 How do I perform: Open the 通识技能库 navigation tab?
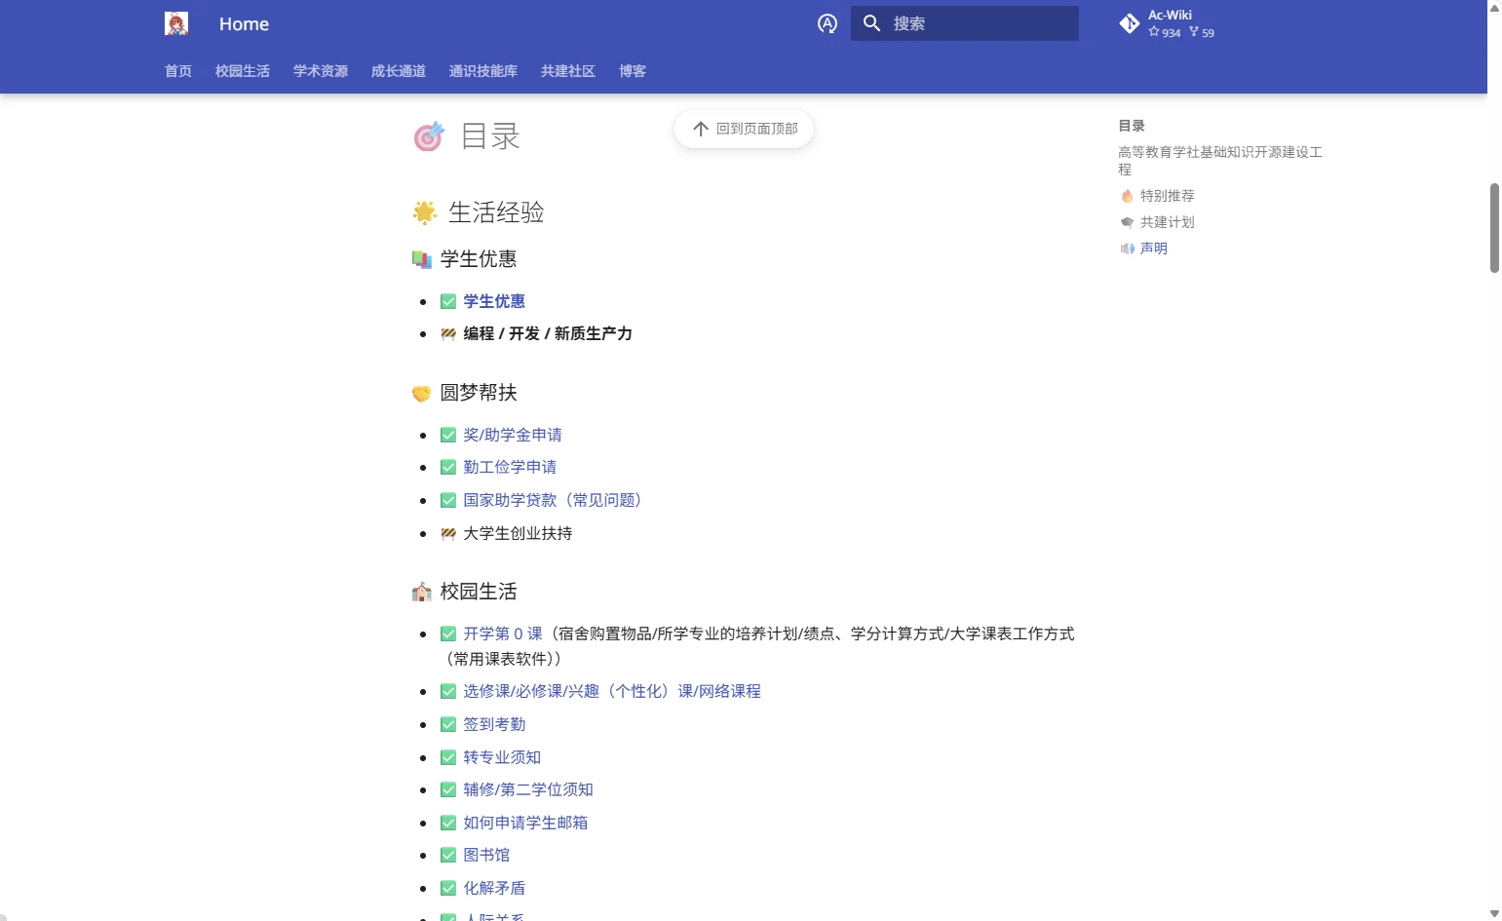[x=483, y=71]
